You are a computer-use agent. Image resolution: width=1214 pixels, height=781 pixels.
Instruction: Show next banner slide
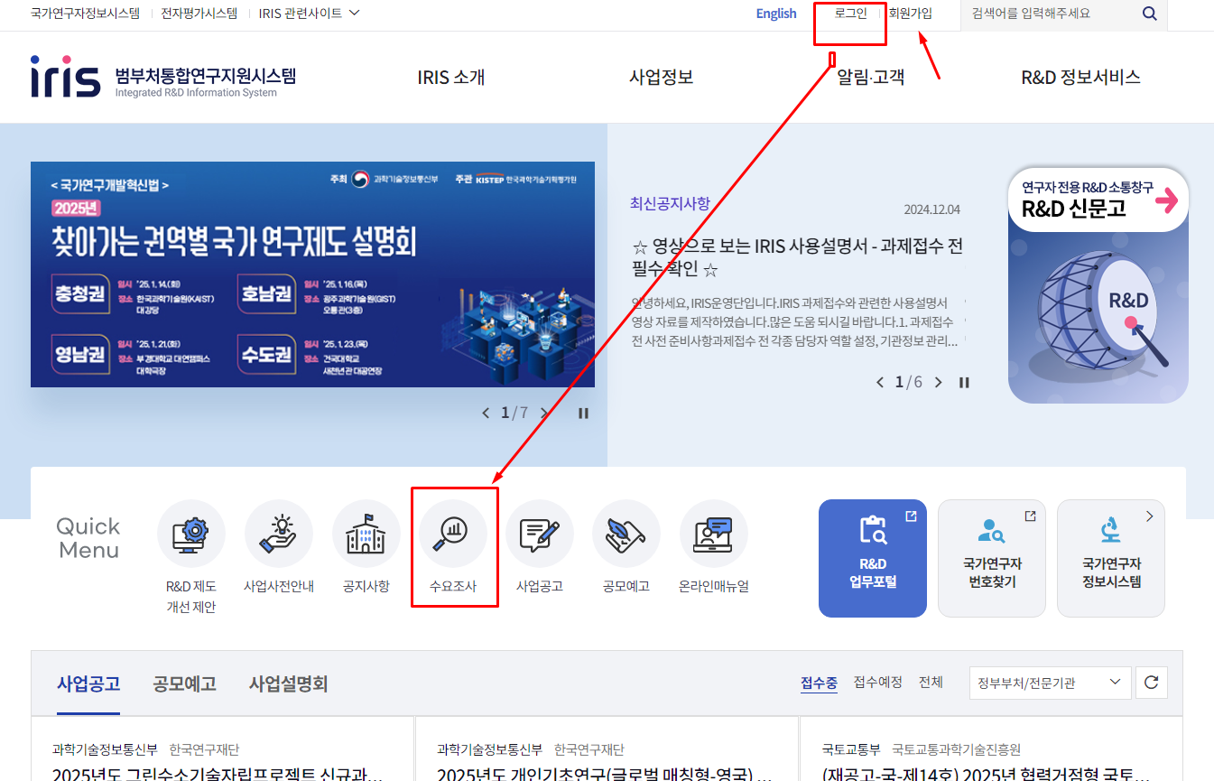click(543, 414)
